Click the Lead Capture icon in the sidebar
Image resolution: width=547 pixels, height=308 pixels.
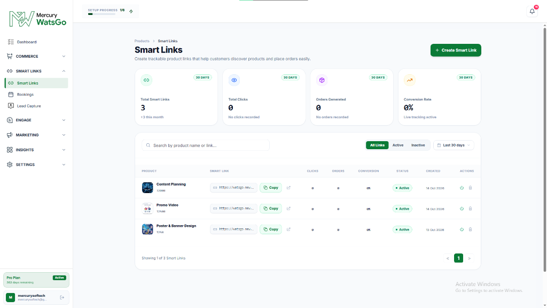(11, 106)
